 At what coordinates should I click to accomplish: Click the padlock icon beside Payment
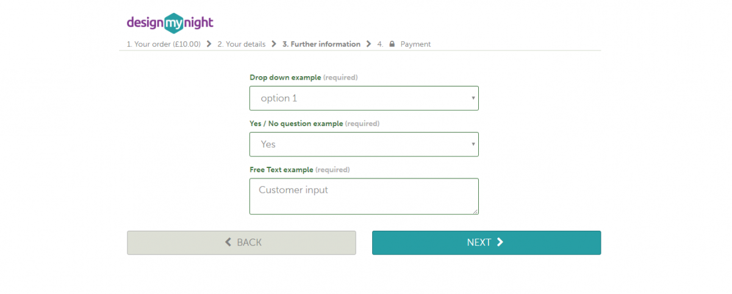coord(392,44)
